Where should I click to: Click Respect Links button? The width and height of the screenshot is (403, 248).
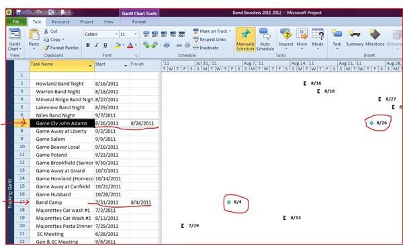210,40
